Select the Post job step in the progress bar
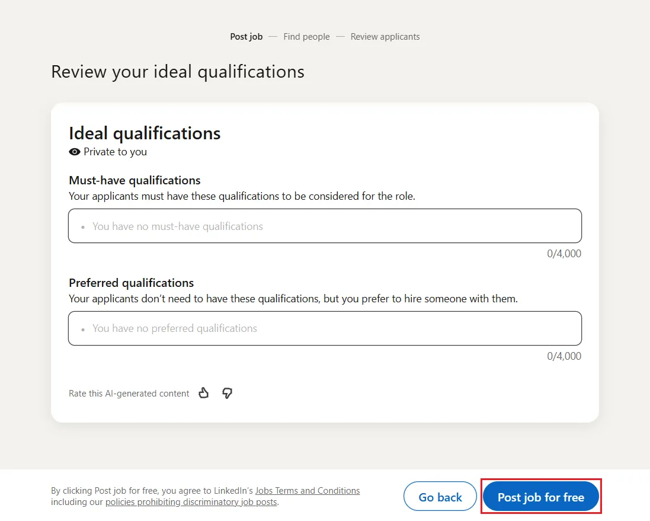This screenshot has height=521, width=650. [246, 36]
